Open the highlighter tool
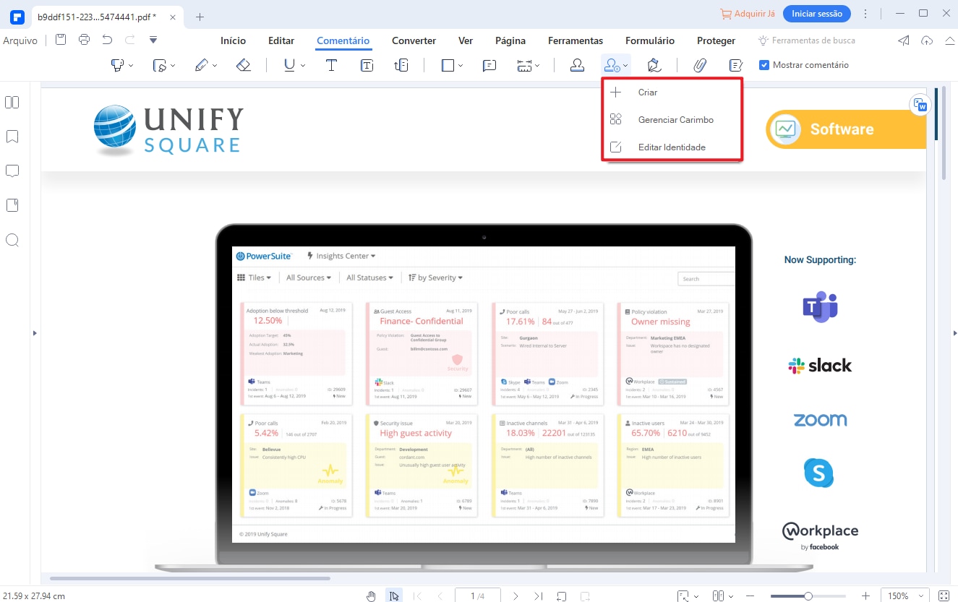The height and width of the screenshot is (602, 958). coord(116,65)
